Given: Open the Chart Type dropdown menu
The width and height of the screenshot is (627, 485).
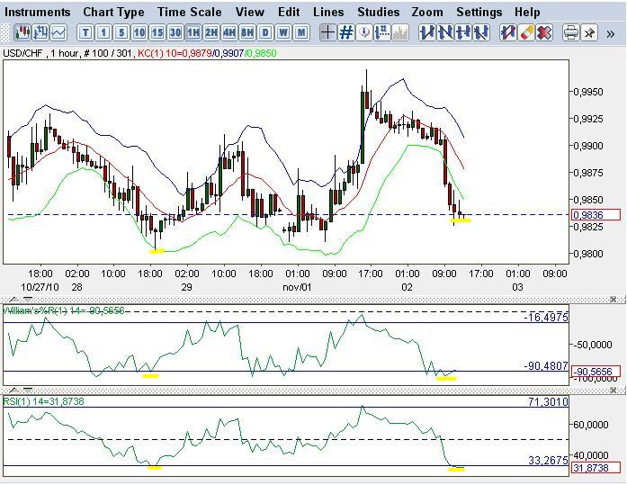Looking at the screenshot, I should point(113,12).
